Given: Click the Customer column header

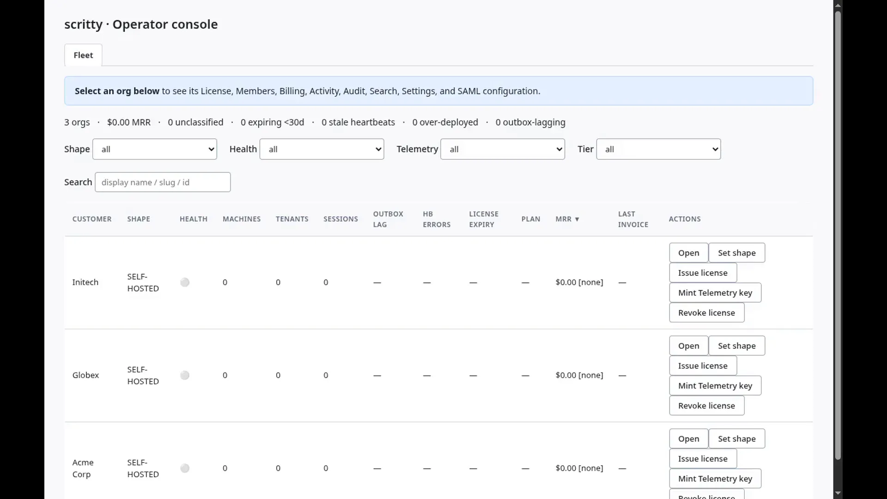Looking at the screenshot, I should 92,219.
